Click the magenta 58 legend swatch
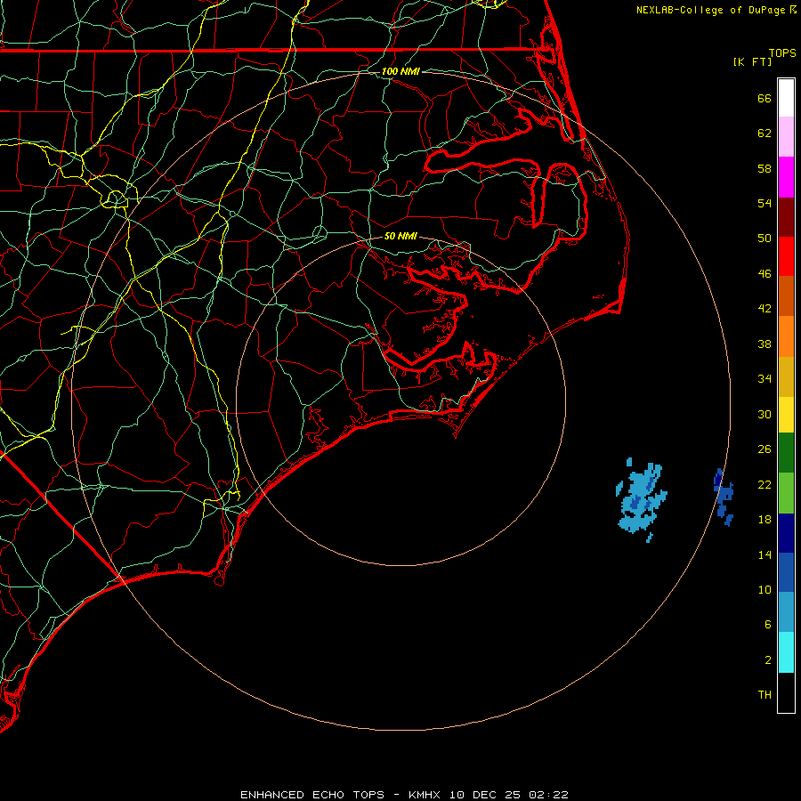801x801 pixels. [786, 177]
